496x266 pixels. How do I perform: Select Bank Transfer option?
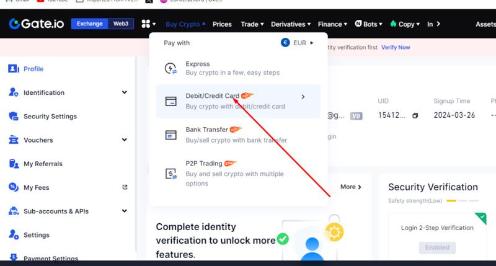point(238,135)
